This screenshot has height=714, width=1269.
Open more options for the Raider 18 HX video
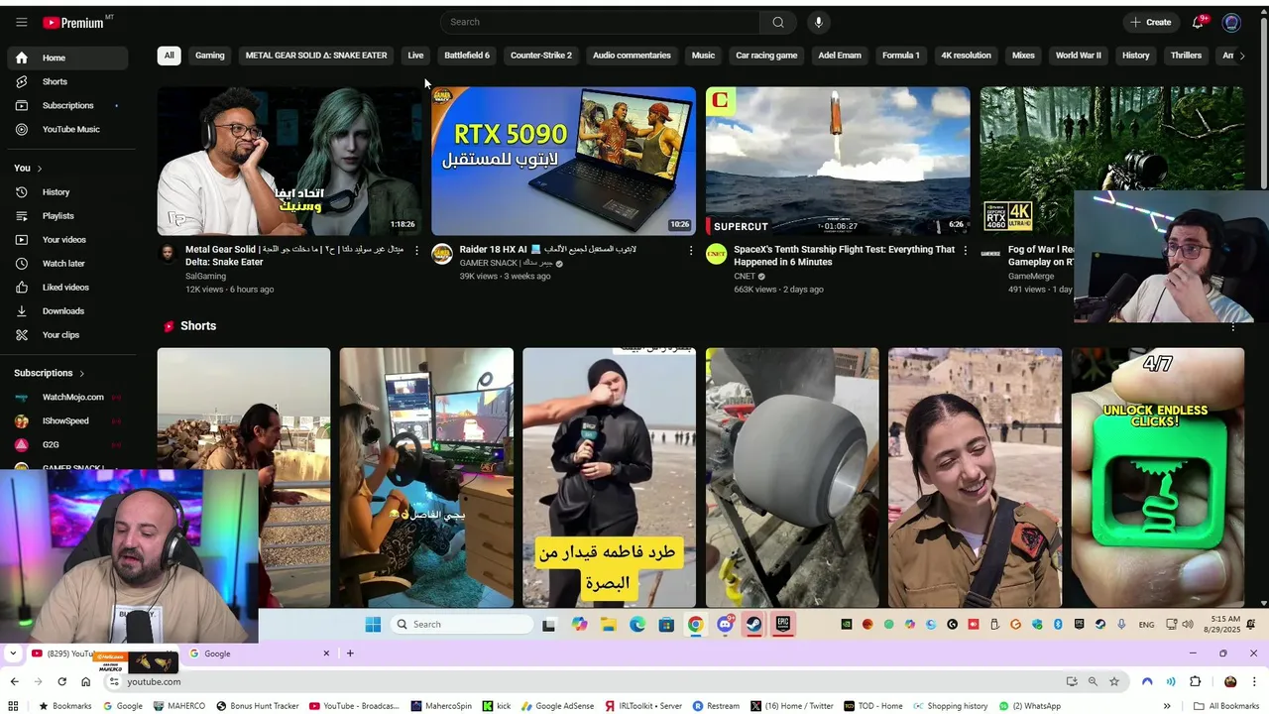click(691, 251)
